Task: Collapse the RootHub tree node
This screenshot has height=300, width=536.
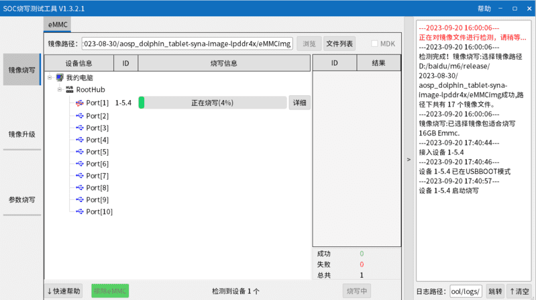Action: click(x=59, y=90)
